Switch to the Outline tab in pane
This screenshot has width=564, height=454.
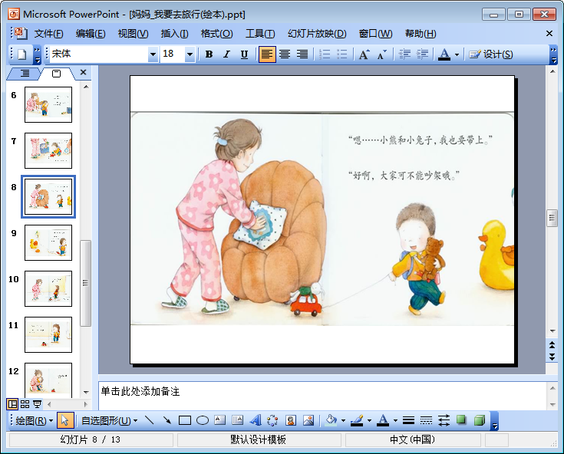(x=25, y=74)
